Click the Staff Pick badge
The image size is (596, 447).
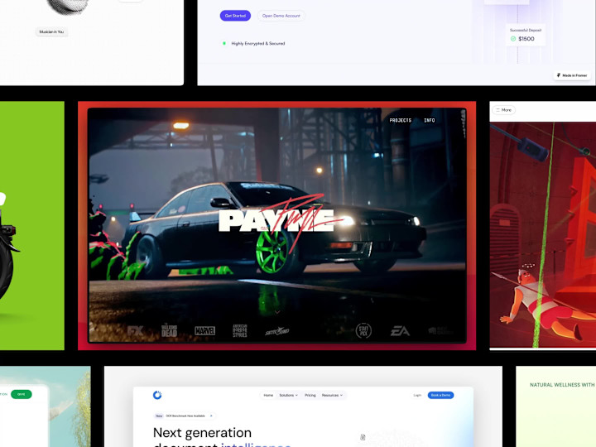(x=363, y=330)
